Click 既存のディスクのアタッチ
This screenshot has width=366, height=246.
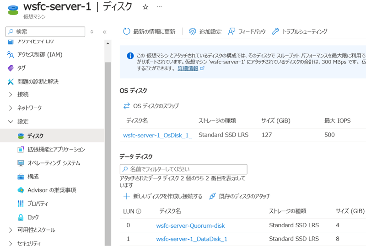pyautogui.click(x=240, y=196)
